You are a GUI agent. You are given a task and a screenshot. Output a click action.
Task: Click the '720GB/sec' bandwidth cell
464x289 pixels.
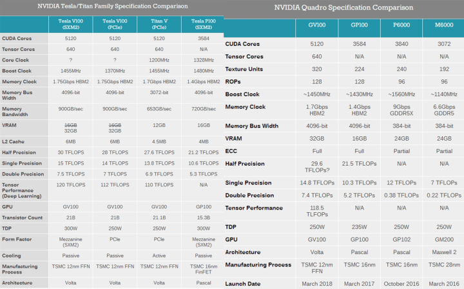[204, 109]
